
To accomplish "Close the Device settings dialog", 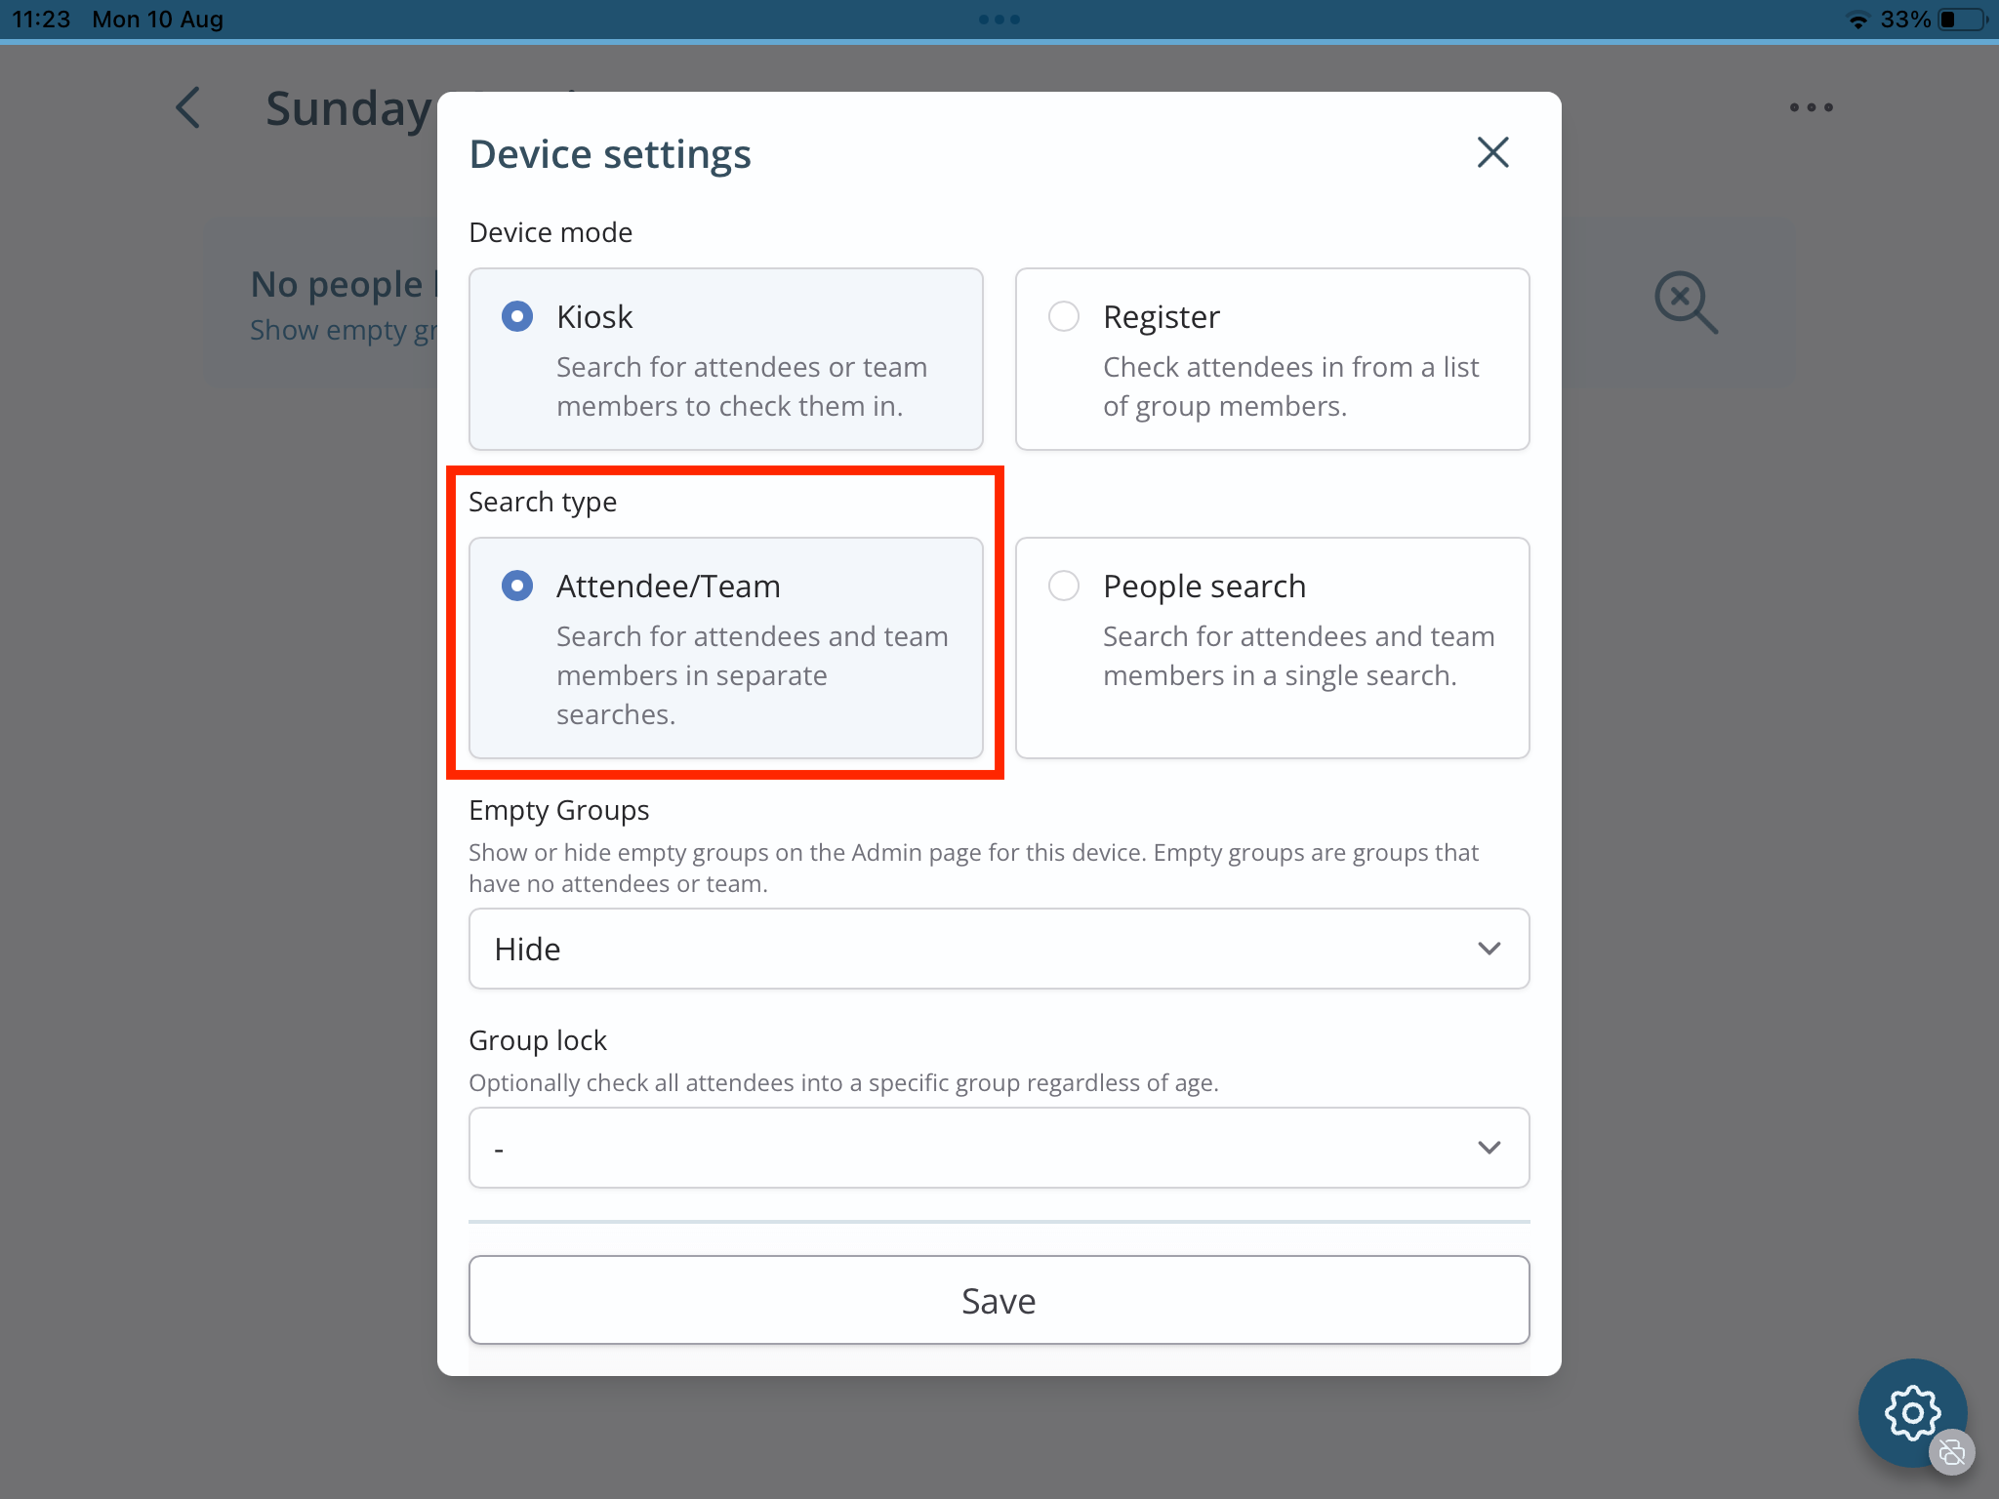I will point(1492,152).
